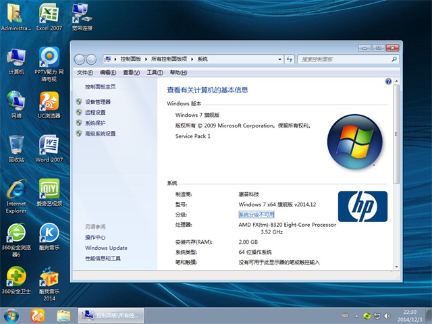This screenshot has height=324, width=432.
Task: Launch the PPTV network TV icon
Action: (x=49, y=58)
